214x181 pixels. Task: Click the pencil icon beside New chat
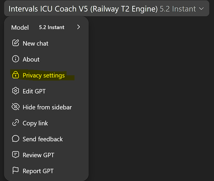click(x=15, y=43)
